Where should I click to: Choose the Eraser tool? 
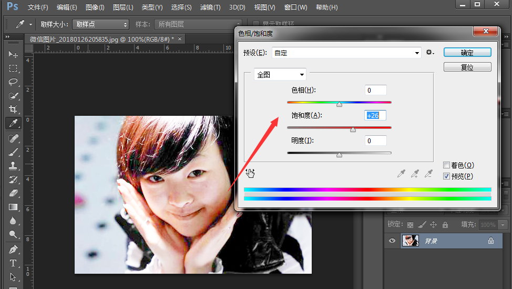tap(13, 193)
